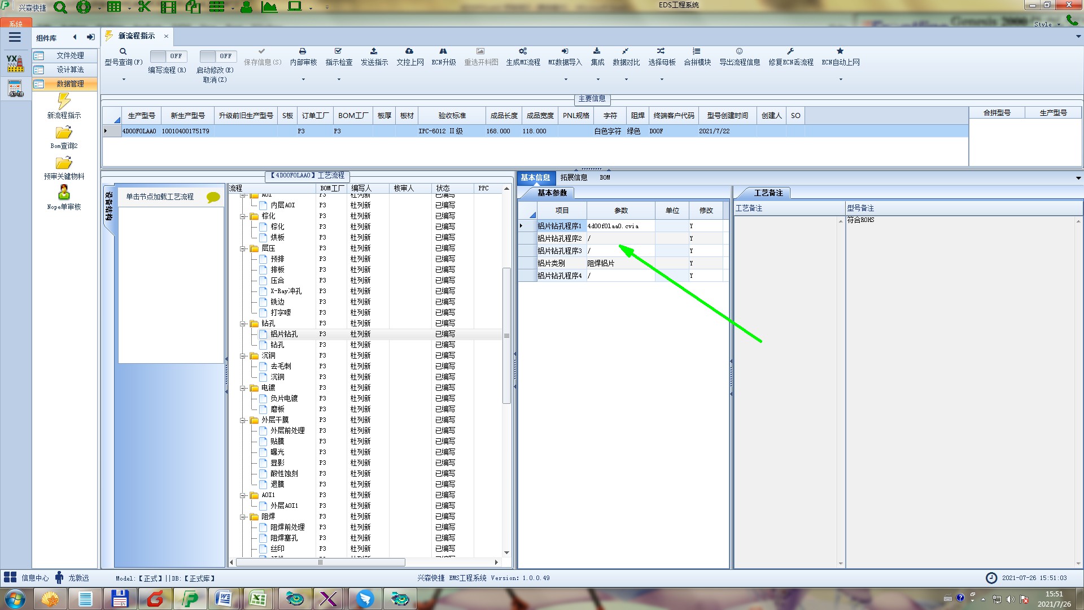Screen dimensions: 1084x610
Task: Click the 文控上网 cloud upload icon
Action: [409, 51]
